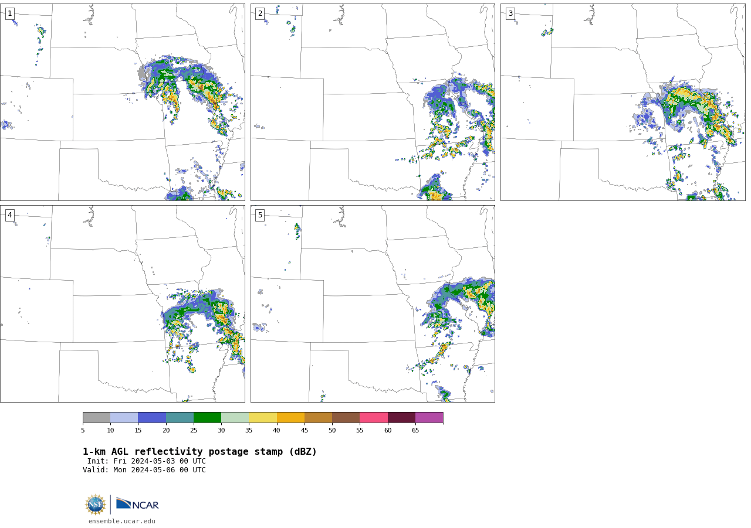The height and width of the screenshot is (528, 751).
Task: Click the panel number label 5
Action: (260, 215)
